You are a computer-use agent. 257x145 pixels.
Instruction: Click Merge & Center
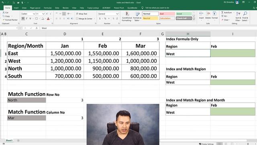pos(84,19)
